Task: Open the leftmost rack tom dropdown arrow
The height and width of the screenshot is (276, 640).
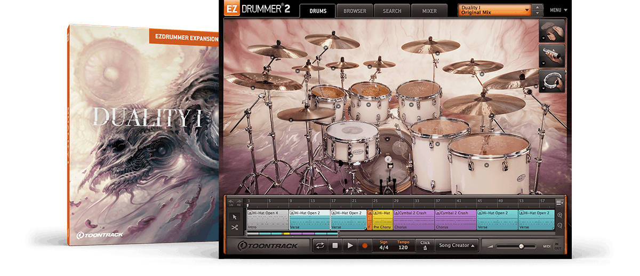Action: (339, 106)
